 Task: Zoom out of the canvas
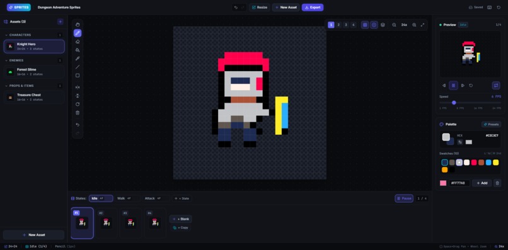[x=394, y=25]
